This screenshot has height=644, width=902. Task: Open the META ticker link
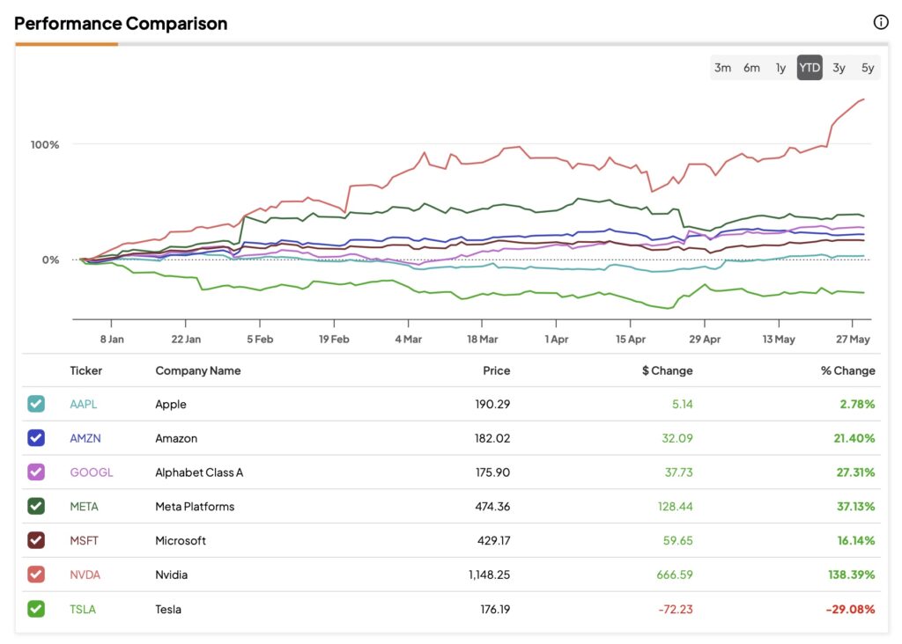(84, 507)
